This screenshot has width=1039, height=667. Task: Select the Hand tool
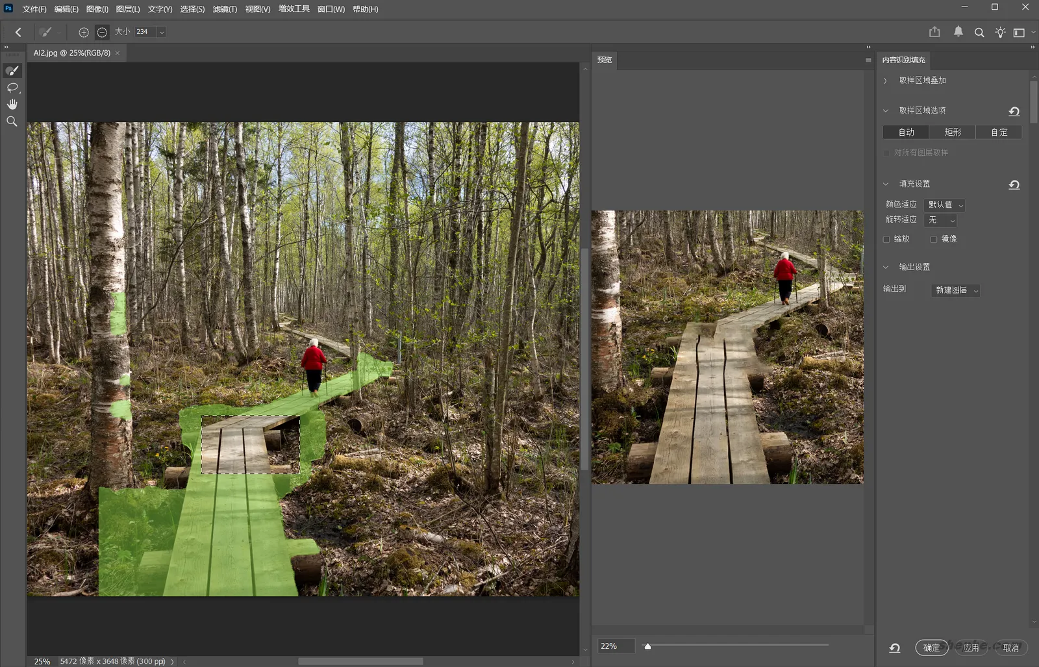(x=12, y=105)
